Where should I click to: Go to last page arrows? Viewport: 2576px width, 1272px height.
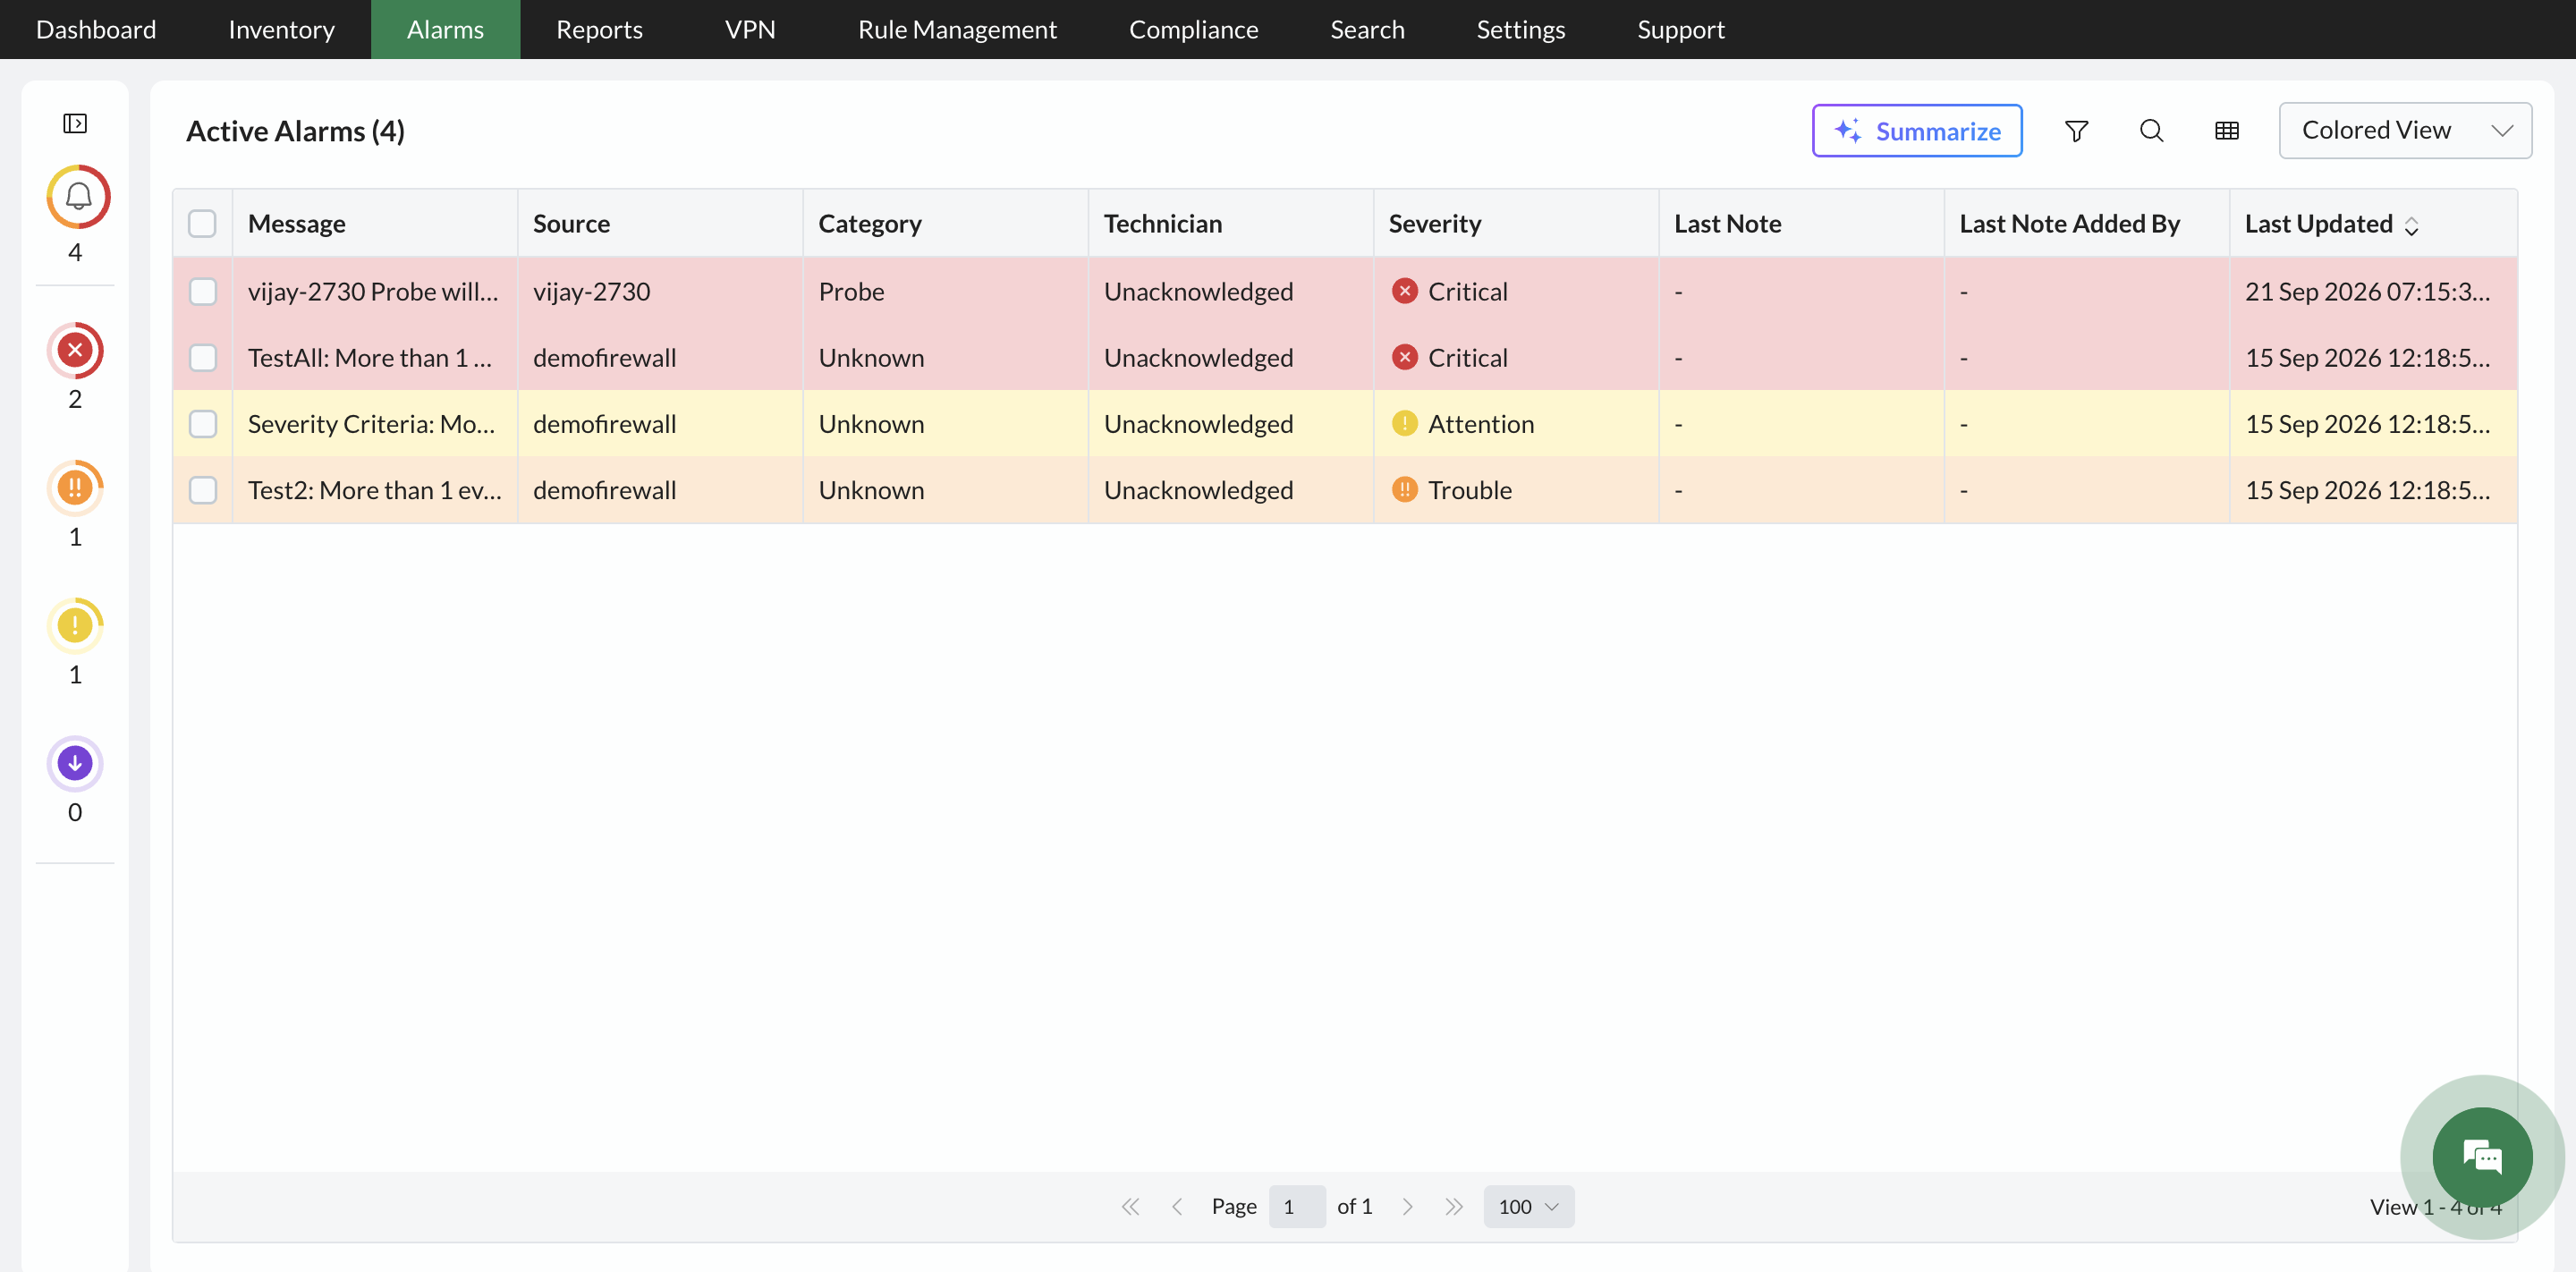click(x=1454, y=1207)
